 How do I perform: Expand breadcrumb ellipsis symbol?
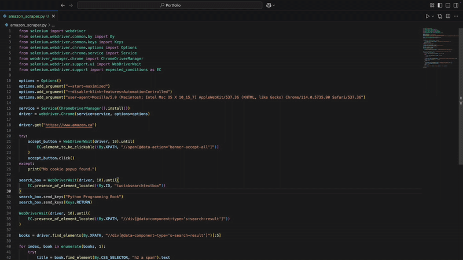53,25
